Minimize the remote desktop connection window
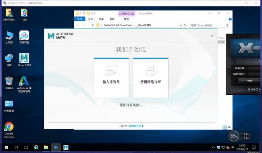Screen dimensions: 262x153 237,3
